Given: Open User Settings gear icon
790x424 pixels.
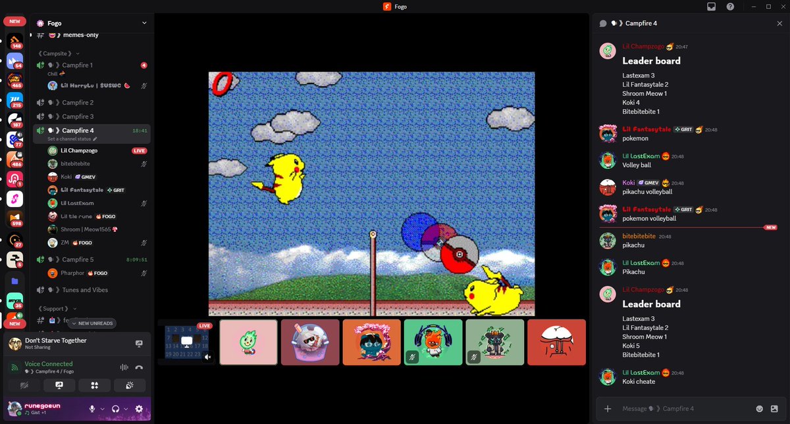Looking at the screenshot, I should [139, 409].
